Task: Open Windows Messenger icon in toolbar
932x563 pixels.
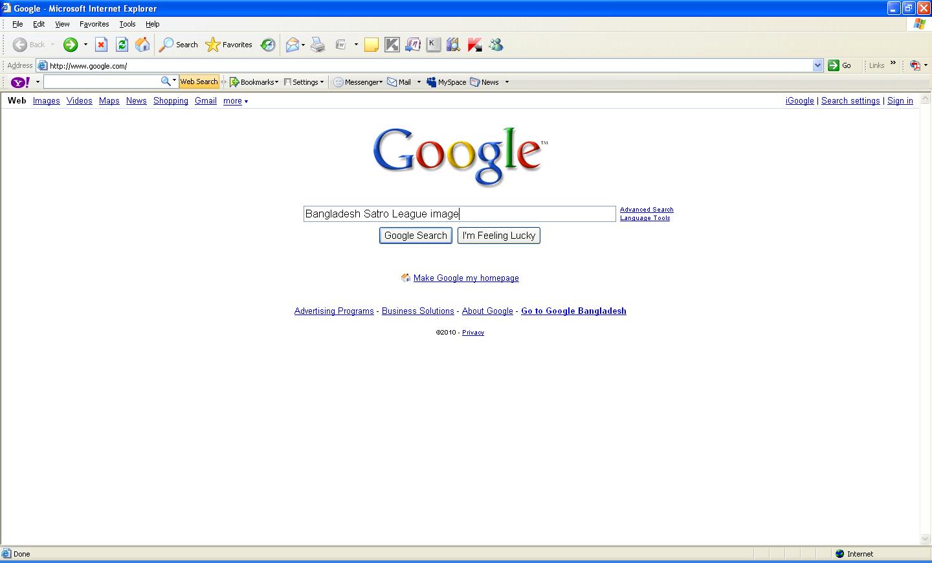Action: tap(496, 45)
